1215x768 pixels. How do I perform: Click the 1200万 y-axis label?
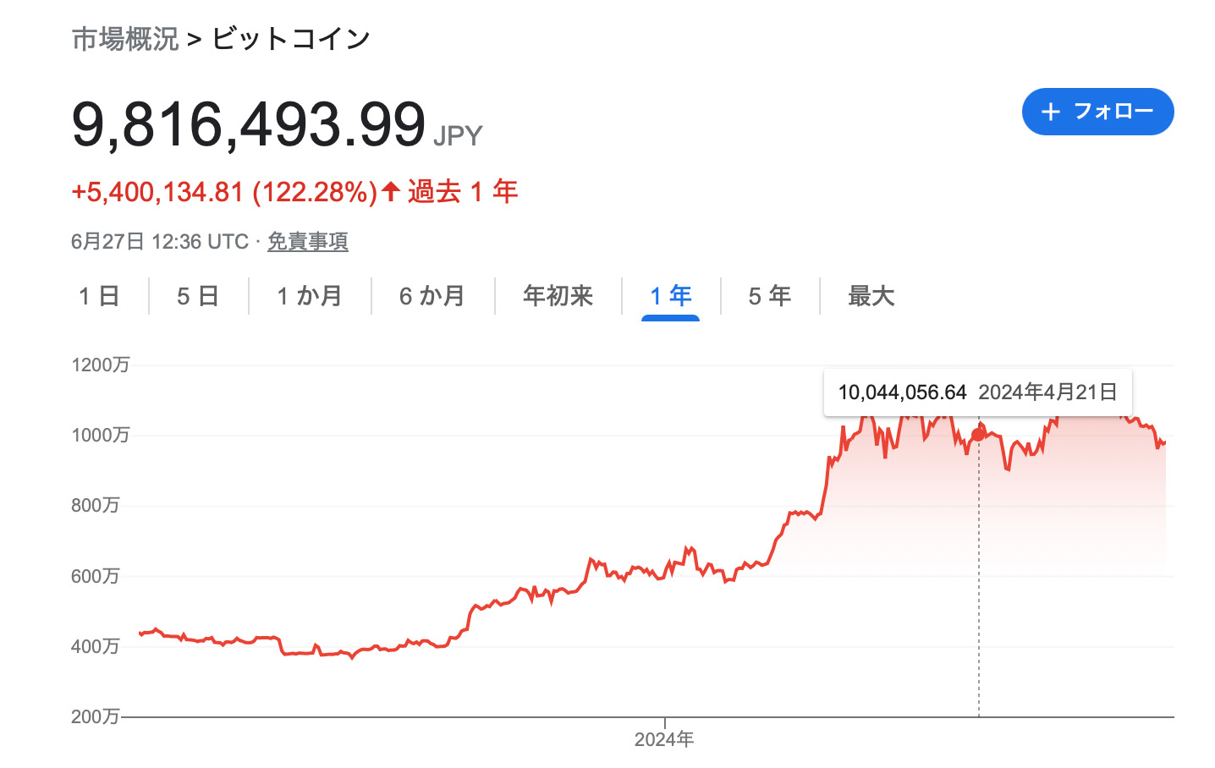click(x=101, y=365)
